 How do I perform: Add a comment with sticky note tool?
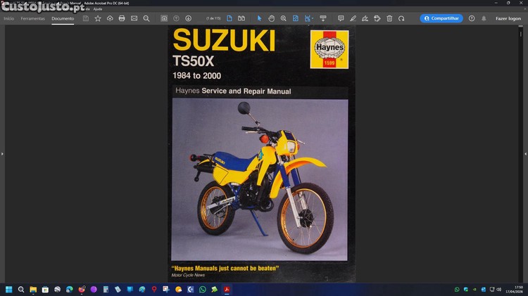coord(341,18)
